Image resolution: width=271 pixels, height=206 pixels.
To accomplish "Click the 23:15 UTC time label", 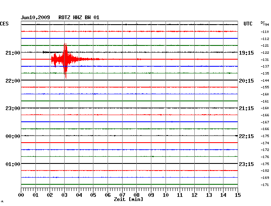I will pos(246,164).
